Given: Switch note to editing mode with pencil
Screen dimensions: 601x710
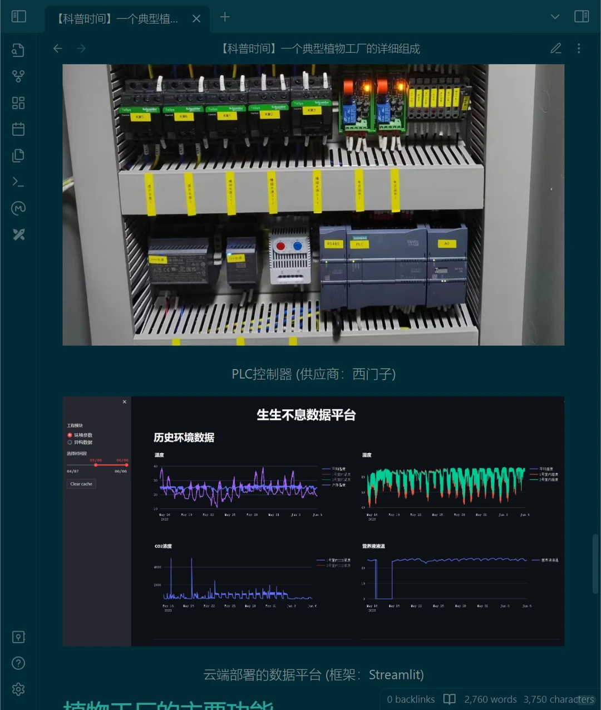Looking at the screenshot, I should pos(555,48).
